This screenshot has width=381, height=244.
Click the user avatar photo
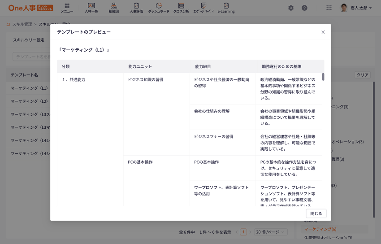(x=344, y=8)
